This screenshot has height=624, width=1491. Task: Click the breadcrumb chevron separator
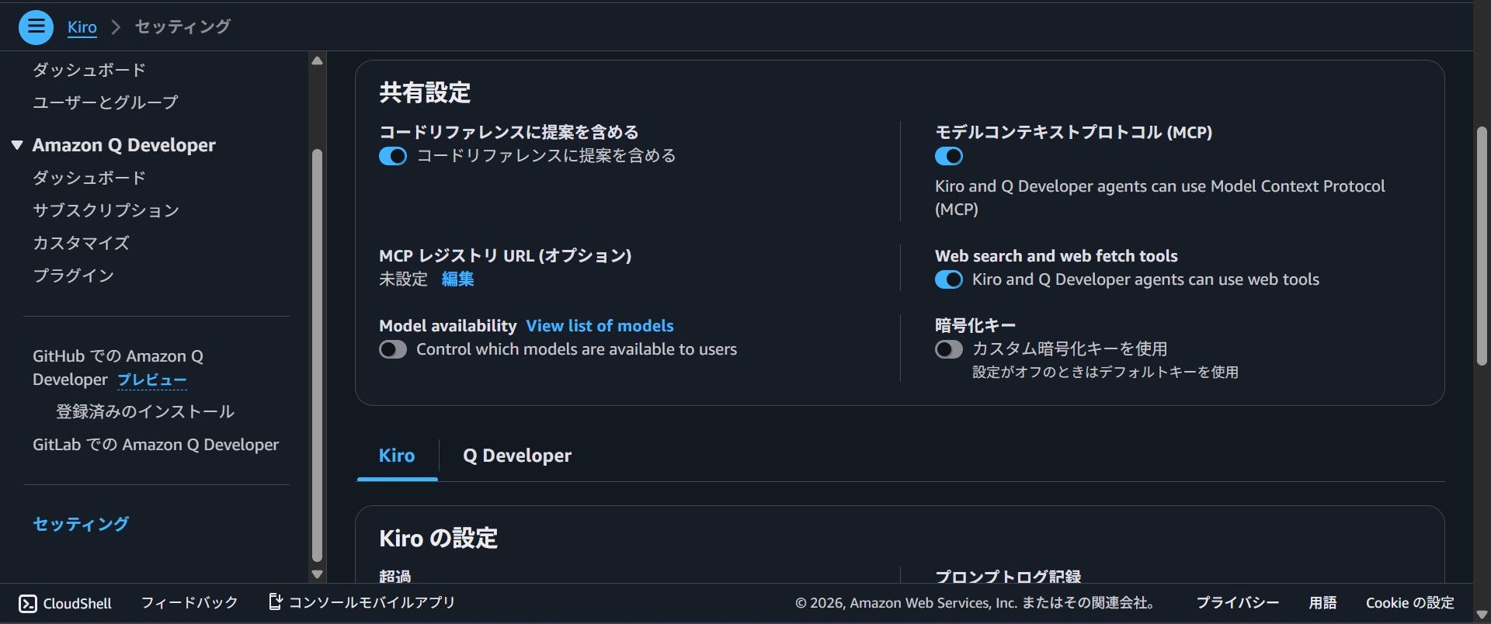tap(116, 27)
